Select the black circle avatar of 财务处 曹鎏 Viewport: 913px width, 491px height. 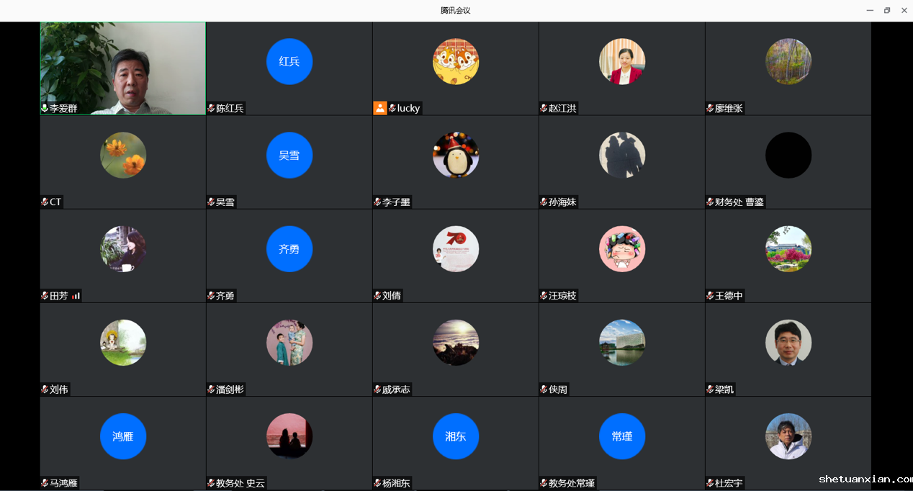pos(788,156)
